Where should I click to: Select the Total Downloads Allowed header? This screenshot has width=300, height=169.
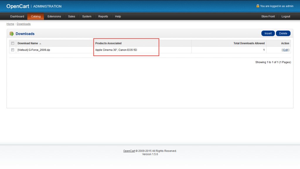tap(249, 43)
